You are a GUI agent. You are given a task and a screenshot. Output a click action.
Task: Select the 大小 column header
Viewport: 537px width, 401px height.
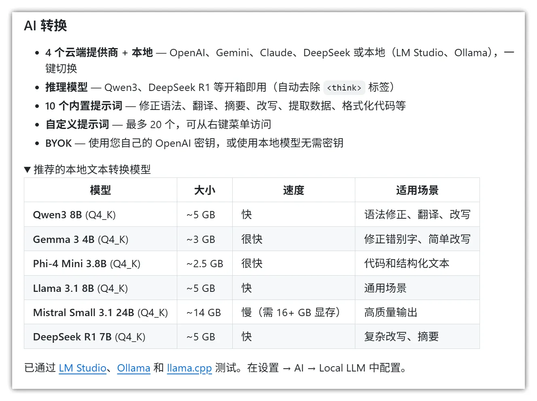click(x=204, y=190)
